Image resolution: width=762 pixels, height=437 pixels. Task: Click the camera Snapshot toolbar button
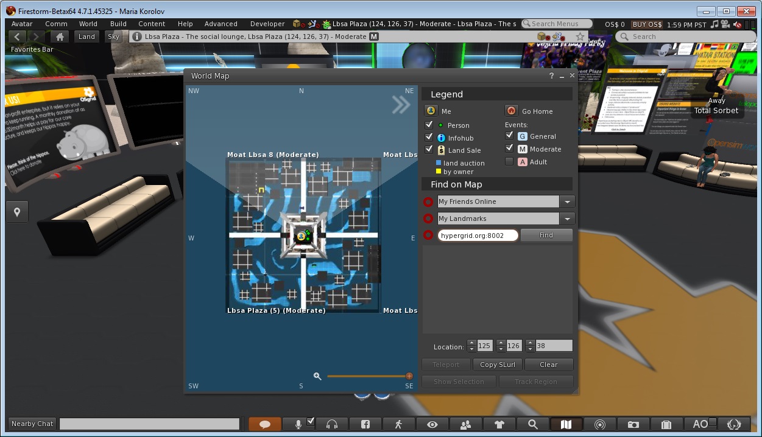[x=633, y=424]
